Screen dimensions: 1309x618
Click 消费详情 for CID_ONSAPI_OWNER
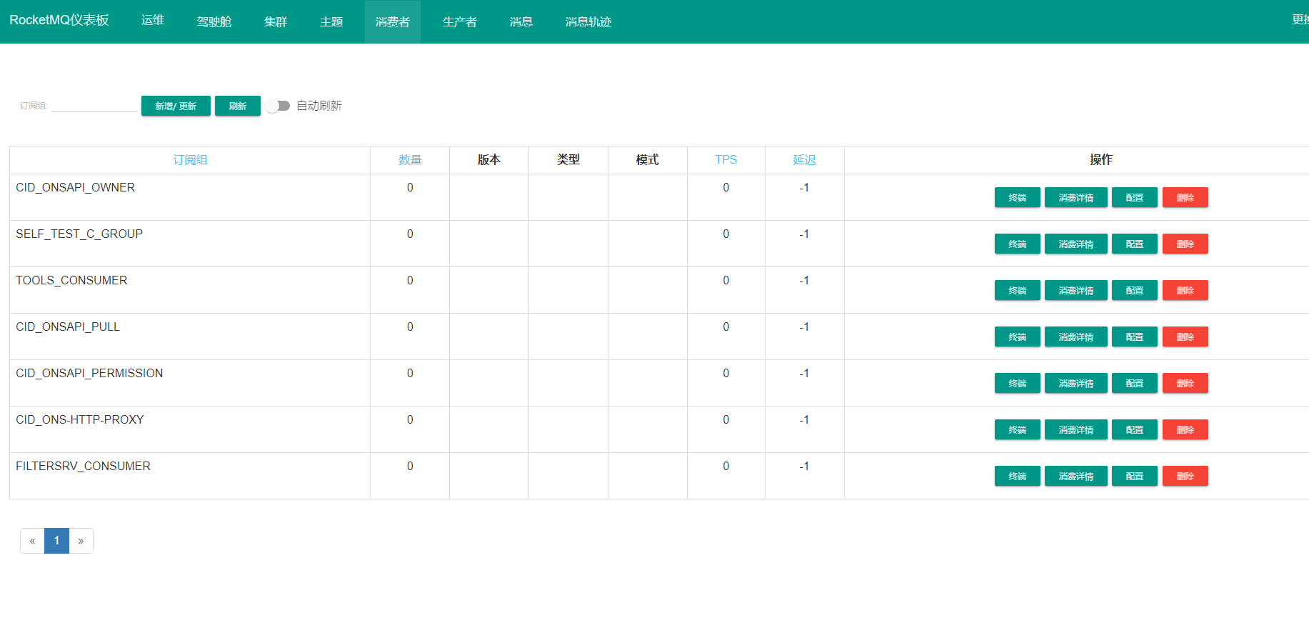pos(1076,197)
